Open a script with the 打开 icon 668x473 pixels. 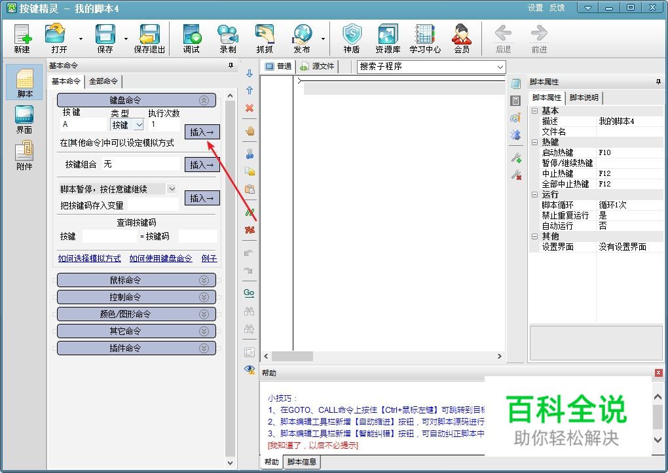pyautogui.click(x=59, y=39)
